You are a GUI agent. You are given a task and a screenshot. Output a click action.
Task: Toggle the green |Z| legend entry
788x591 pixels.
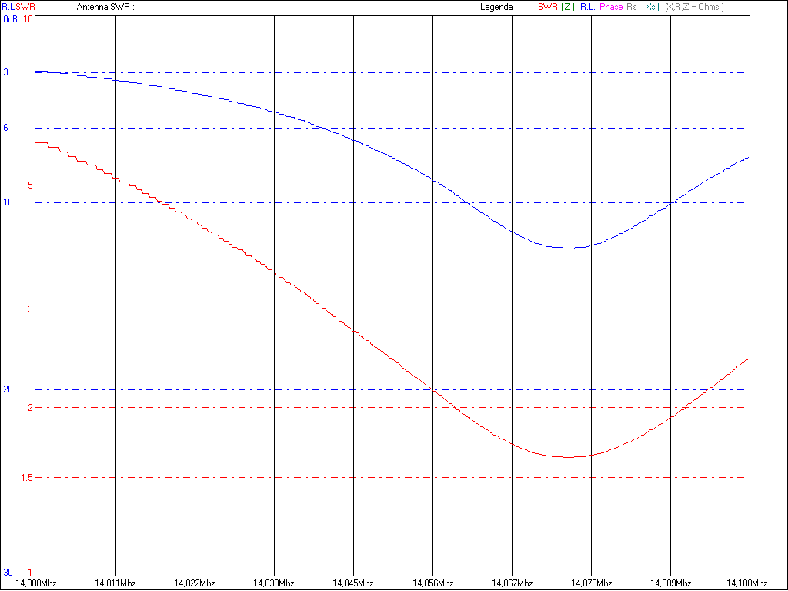pos(567,7)
